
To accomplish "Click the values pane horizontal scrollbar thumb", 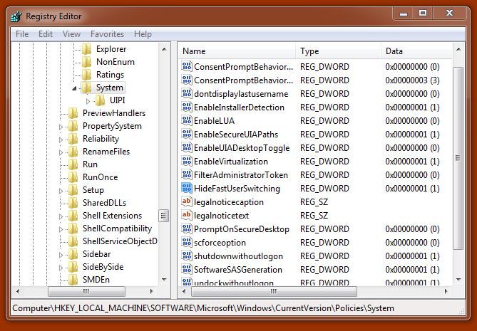I will [274, 291].
